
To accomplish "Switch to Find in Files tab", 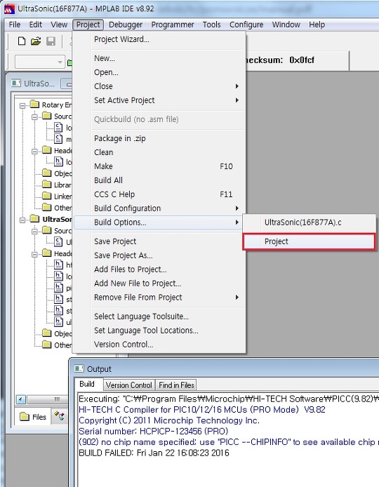I will pyautogui.click(x=176, y=385).
